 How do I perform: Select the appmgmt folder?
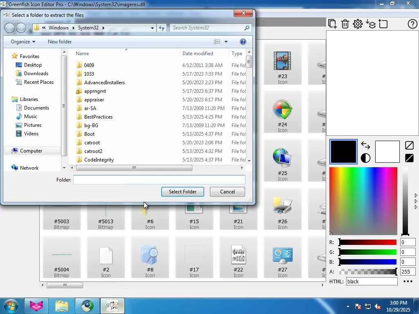tap(95, 91)
